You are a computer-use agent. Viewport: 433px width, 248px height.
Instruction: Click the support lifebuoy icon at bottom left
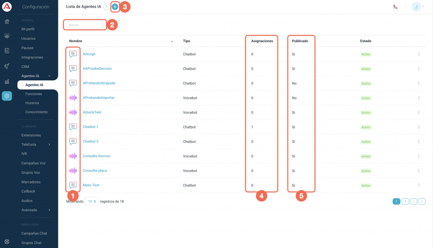[x=7, y=242]
